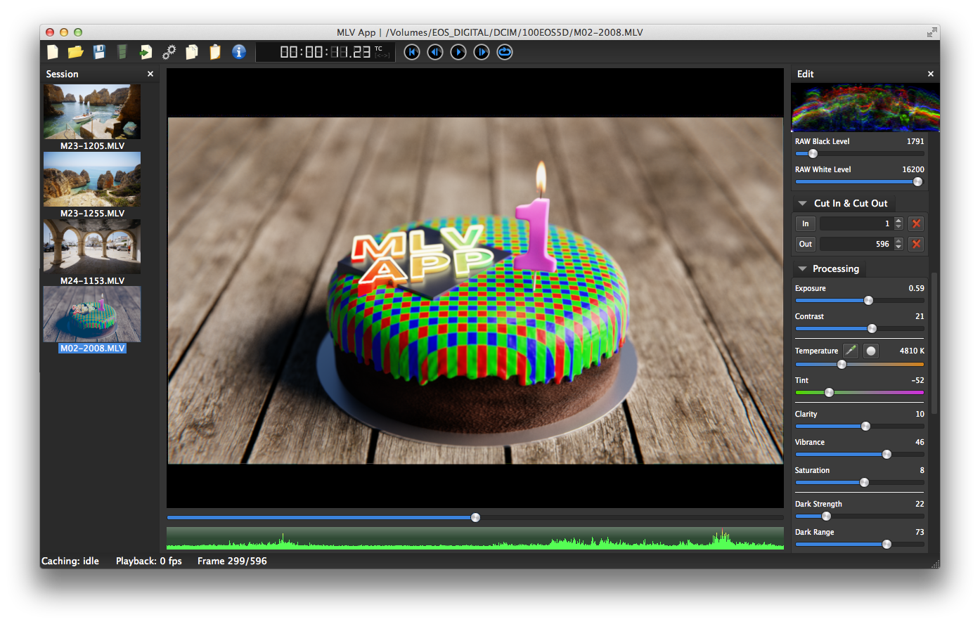The image size is (980, 624).
Task: Adjust the Tint slider
Action: (x=860, y=393)
